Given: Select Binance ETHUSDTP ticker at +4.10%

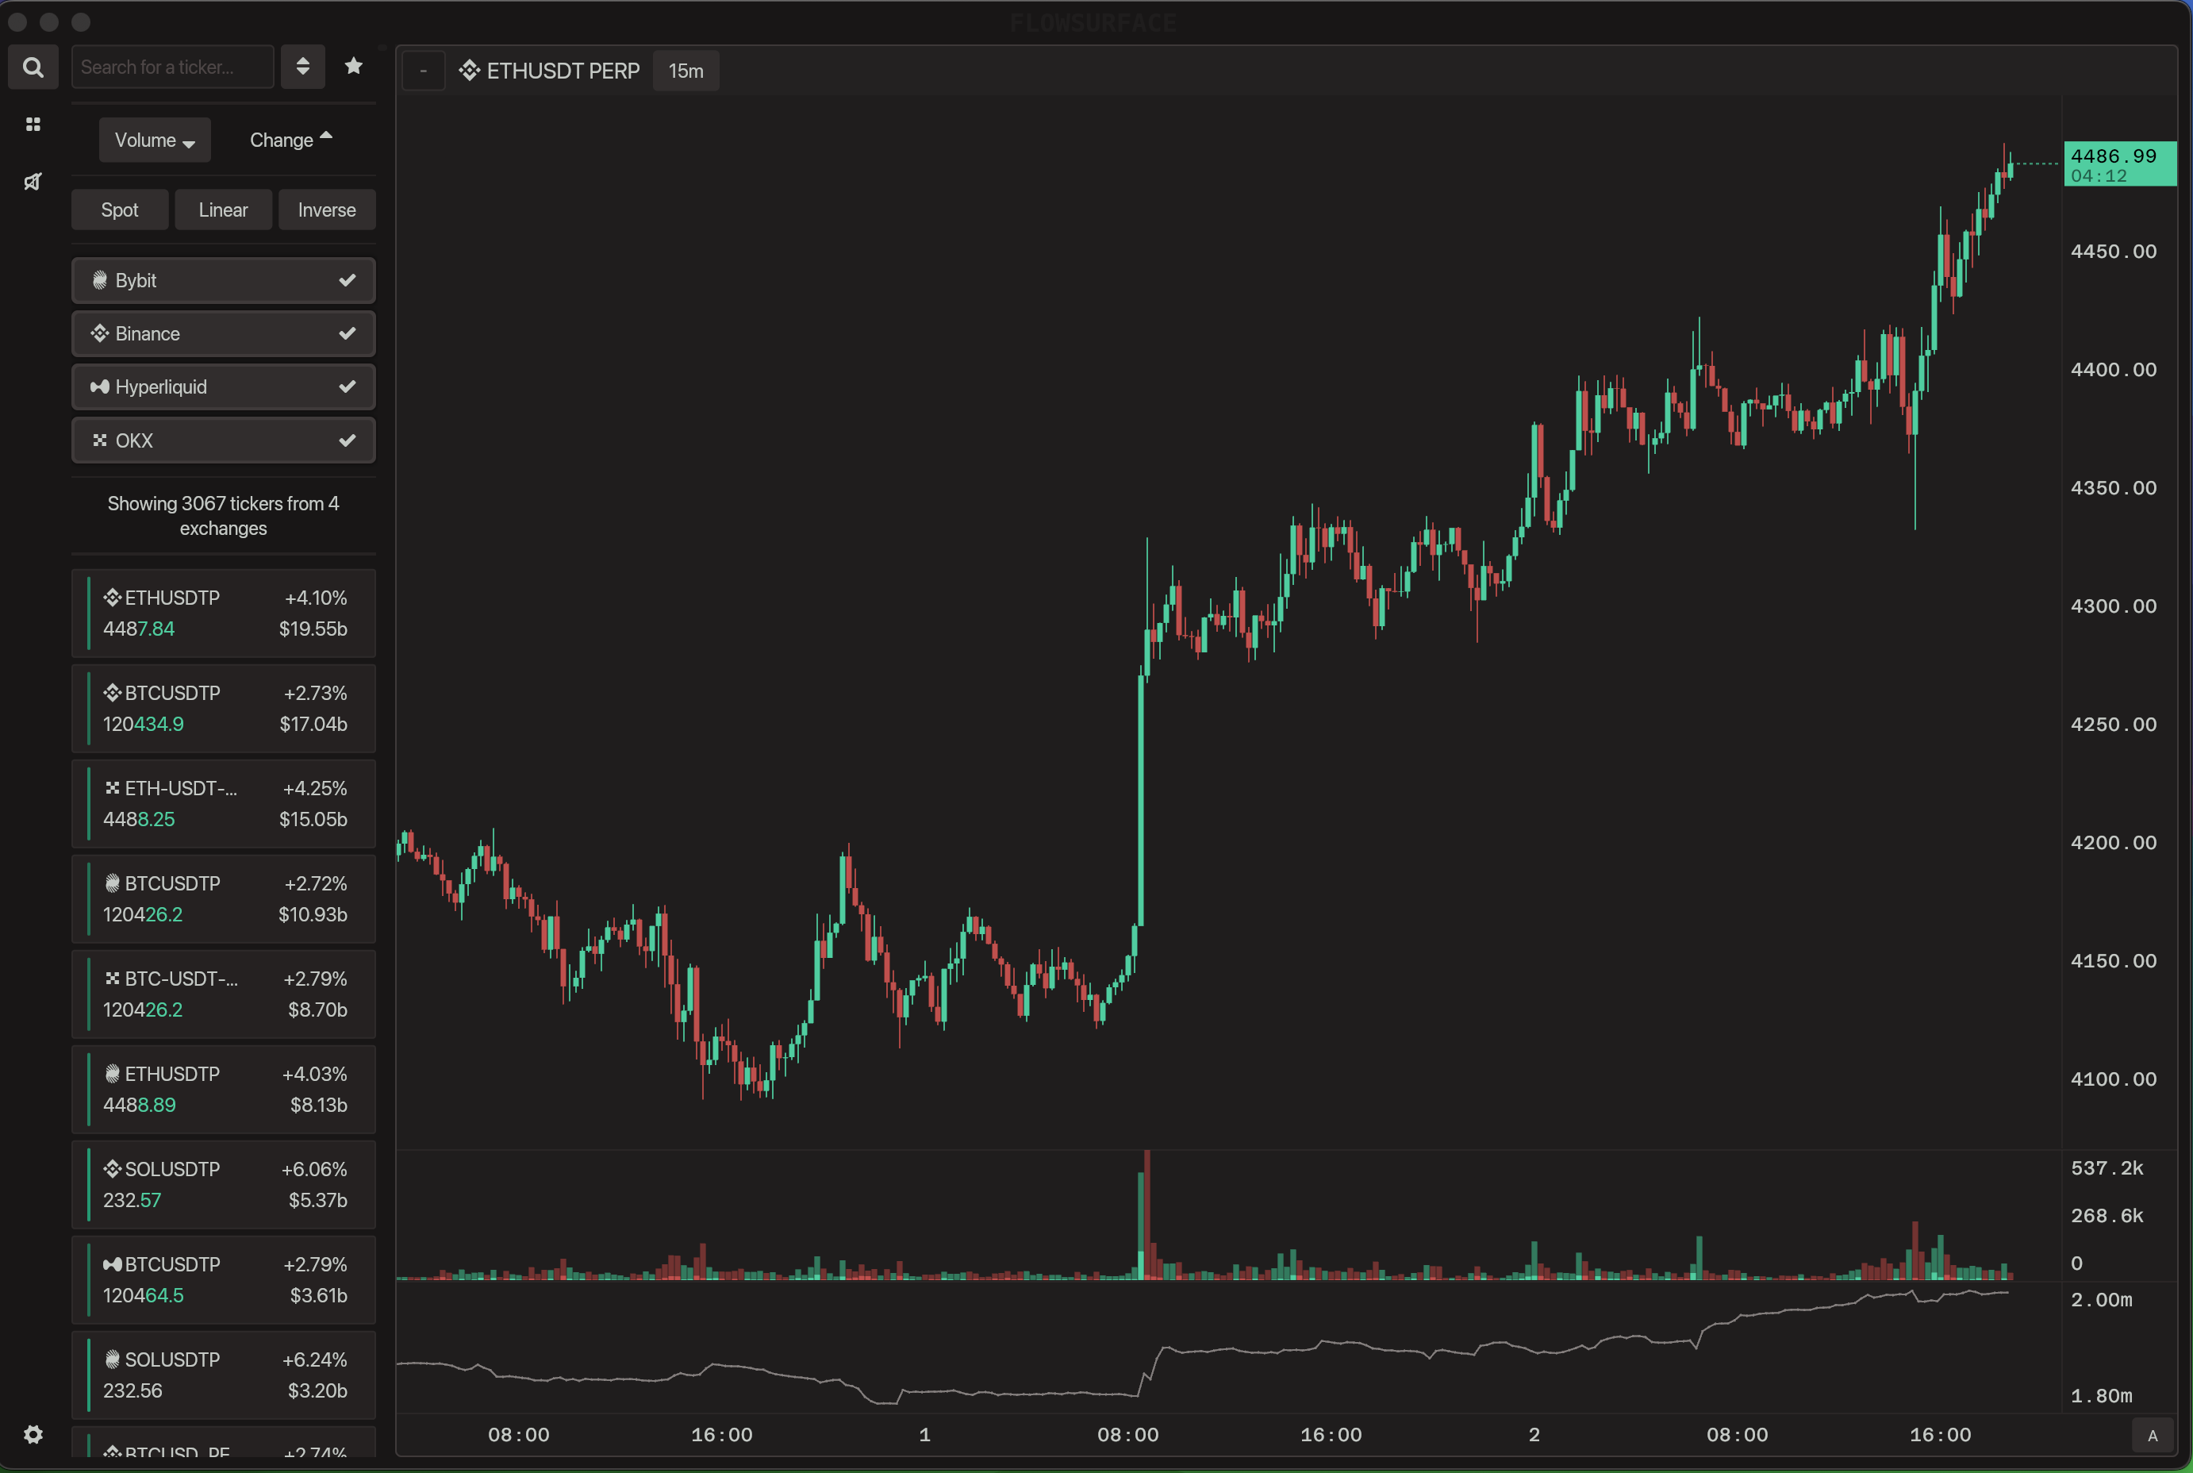Looking at the screenshot, I should pyautogui.click(x=224, y=613).
